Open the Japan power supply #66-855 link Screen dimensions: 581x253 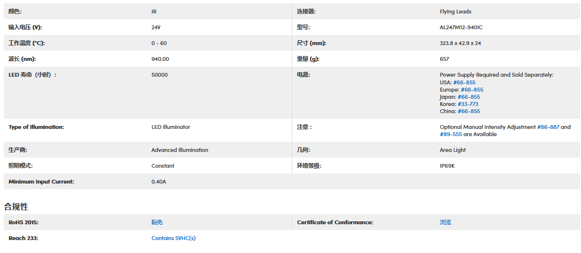point(469,97)
